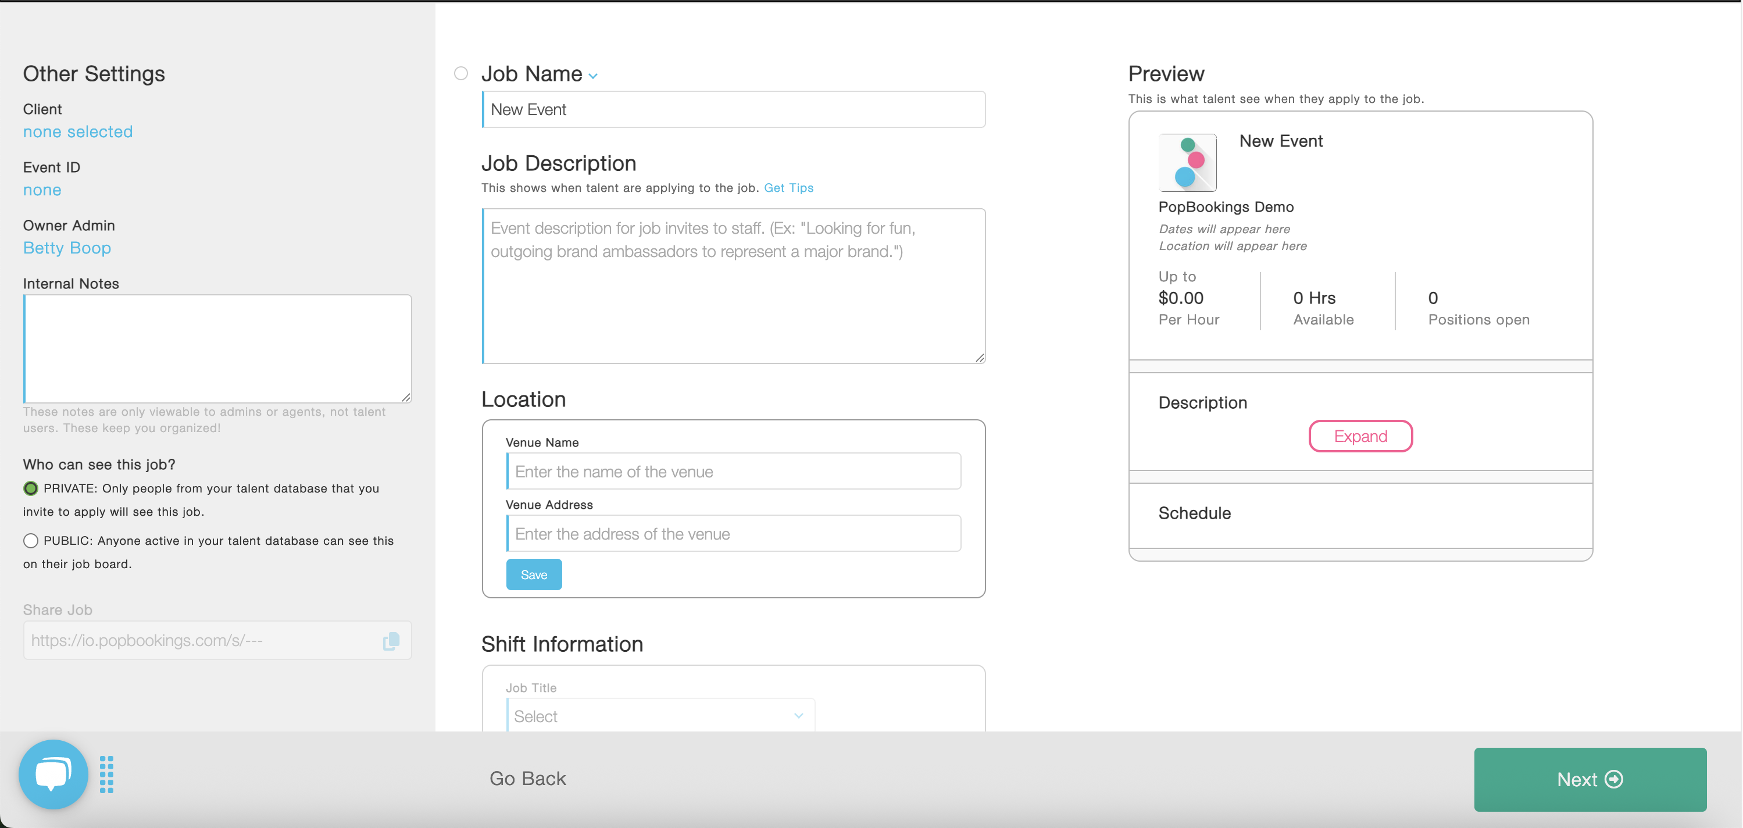This screenshot has height=828, width=1743.
Task: Expand the preview Description
Action: pyautogui.click(x=1360, y=436)
